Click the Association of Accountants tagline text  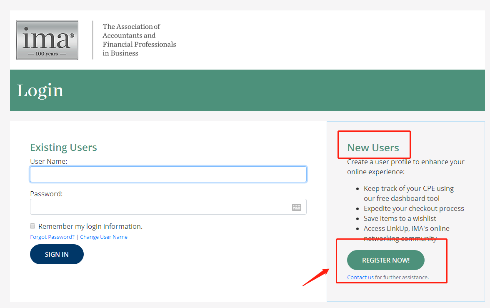click(x=139, y=40)
